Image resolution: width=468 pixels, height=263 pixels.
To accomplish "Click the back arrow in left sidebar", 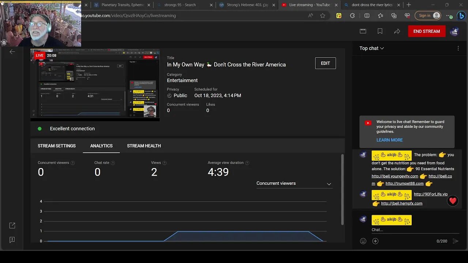I will click(x=12, y=52).
